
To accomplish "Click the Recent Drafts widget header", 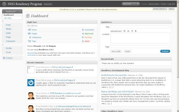I will coord(136,59).
